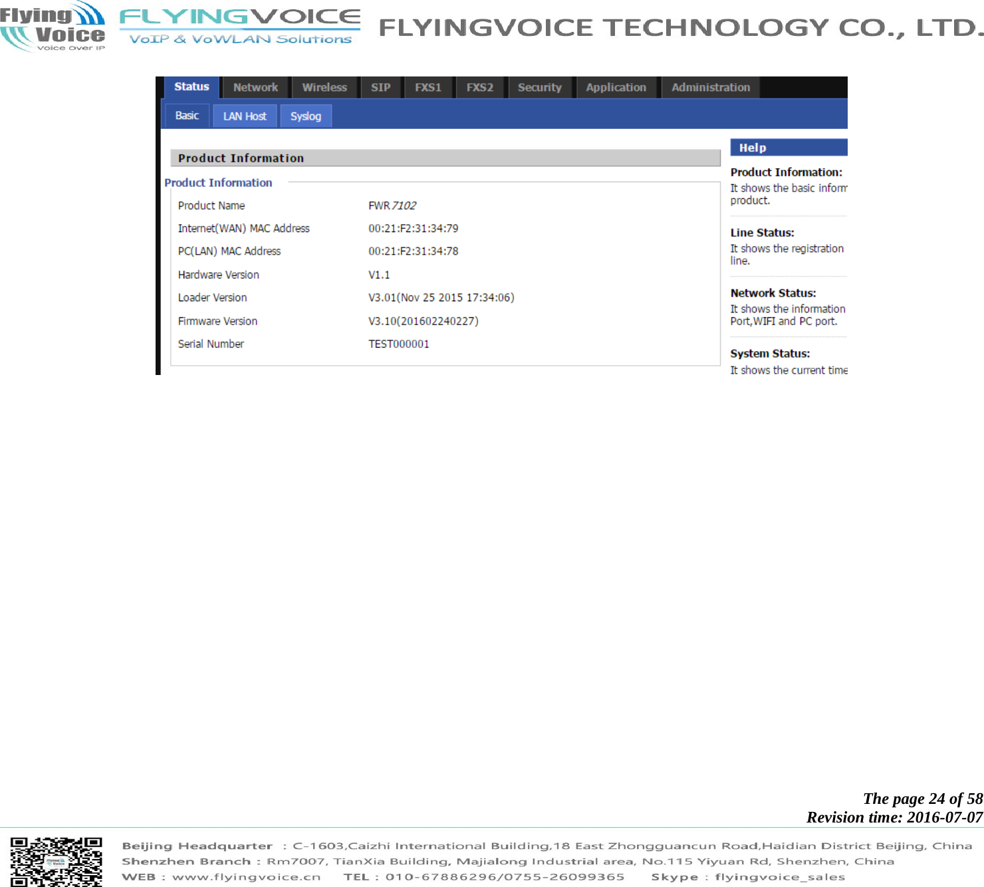Click the Beijing Headquarter address line
The height and width of the screenshot is (887, 984).
click(547, 846)
